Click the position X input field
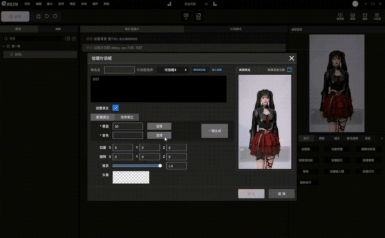 pos(123,148)
